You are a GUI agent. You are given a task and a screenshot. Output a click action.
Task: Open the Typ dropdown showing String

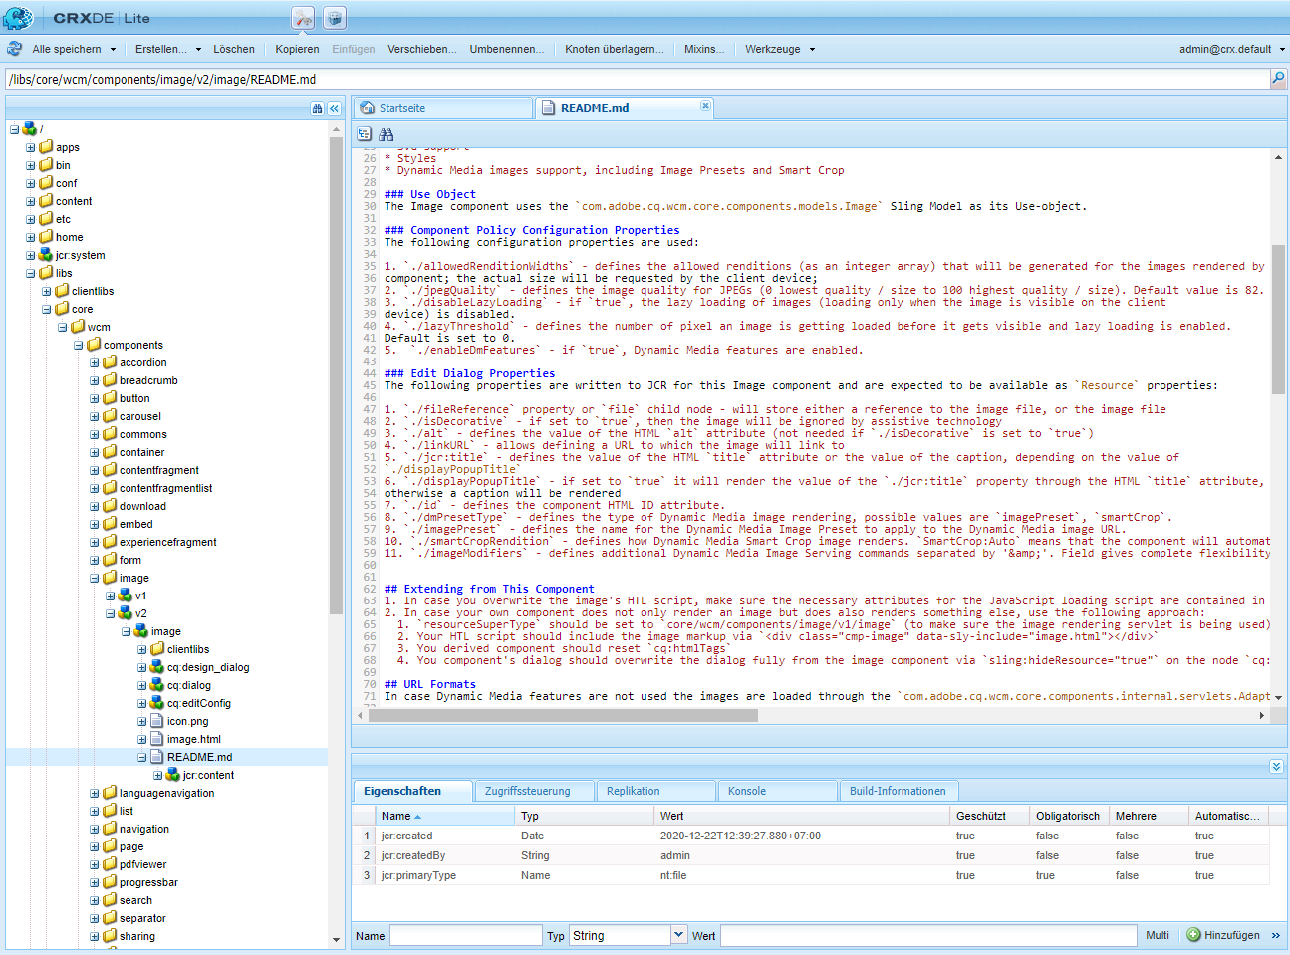coord(678,935)
